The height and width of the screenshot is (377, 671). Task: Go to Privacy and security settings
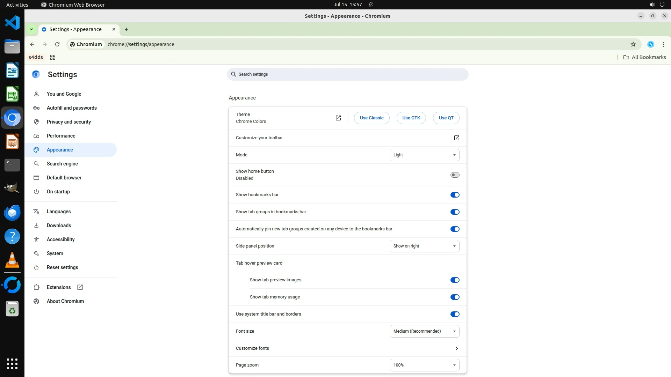(69, 122)
